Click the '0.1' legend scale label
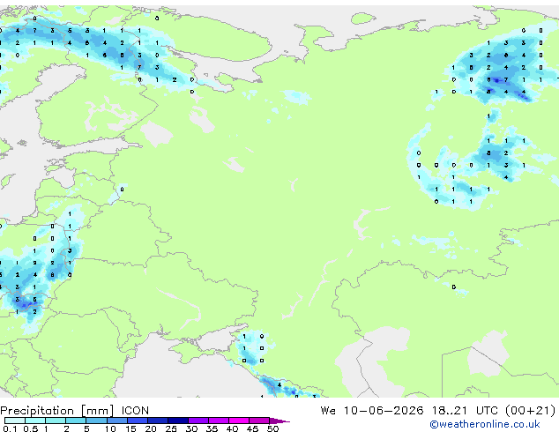Screen dimensions: 559x432 click(10, 428)
